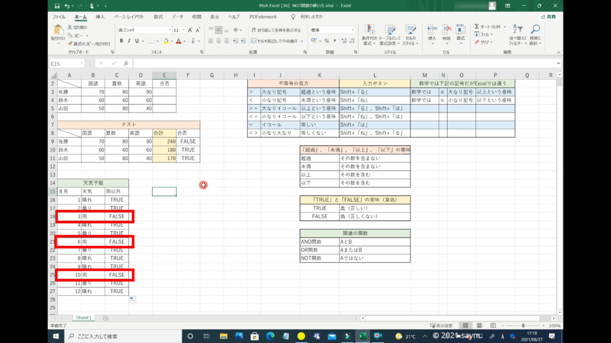This screenshot has height=343, width=611.
Task: Open the Data ribbon tab
Action: pyautogui.click(x=177, y=17)
